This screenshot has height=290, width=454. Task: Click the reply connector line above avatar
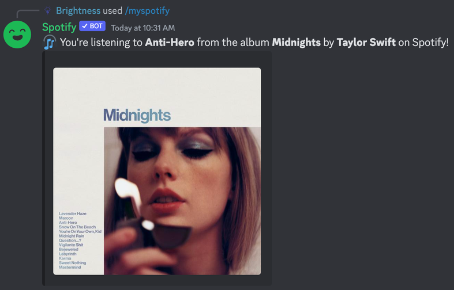tap(28, 13)
